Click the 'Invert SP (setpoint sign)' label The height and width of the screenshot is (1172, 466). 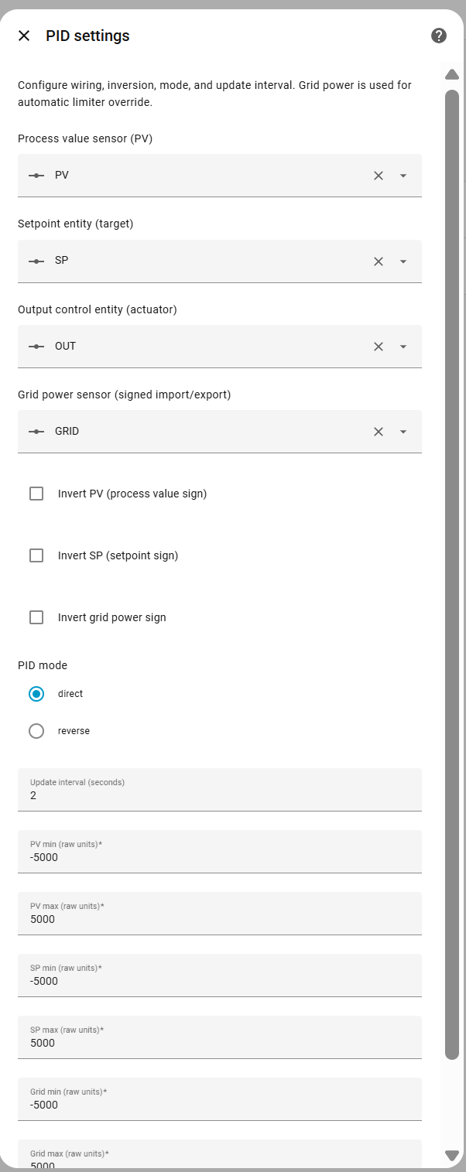(x=118, y=555)
